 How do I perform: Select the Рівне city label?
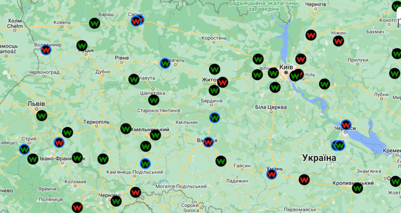click(x=122, y=58)
